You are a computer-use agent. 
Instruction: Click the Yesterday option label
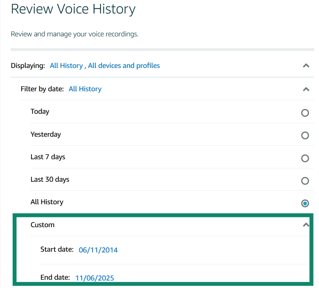tap(46, 135)
